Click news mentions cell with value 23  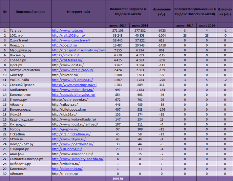click(185, 35)
